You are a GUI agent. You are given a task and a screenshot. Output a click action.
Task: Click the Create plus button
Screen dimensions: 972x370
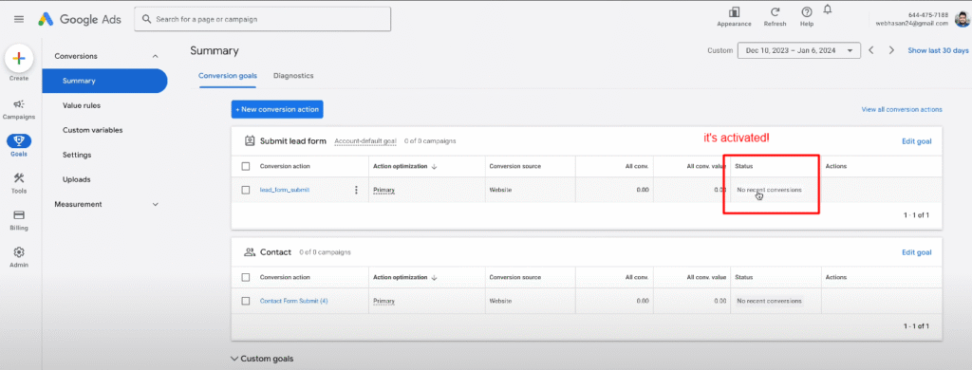pyautogui.click(x=19, y=58)
